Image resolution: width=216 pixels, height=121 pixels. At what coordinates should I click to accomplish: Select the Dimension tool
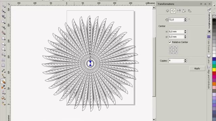coord(3,71)
